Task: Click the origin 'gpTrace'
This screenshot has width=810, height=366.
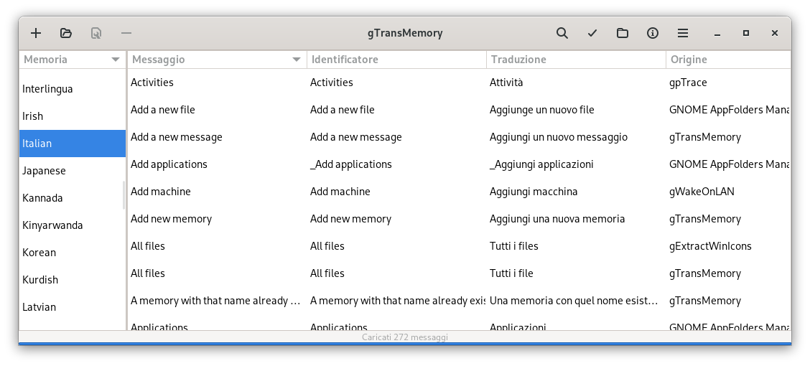Action: 688,83
